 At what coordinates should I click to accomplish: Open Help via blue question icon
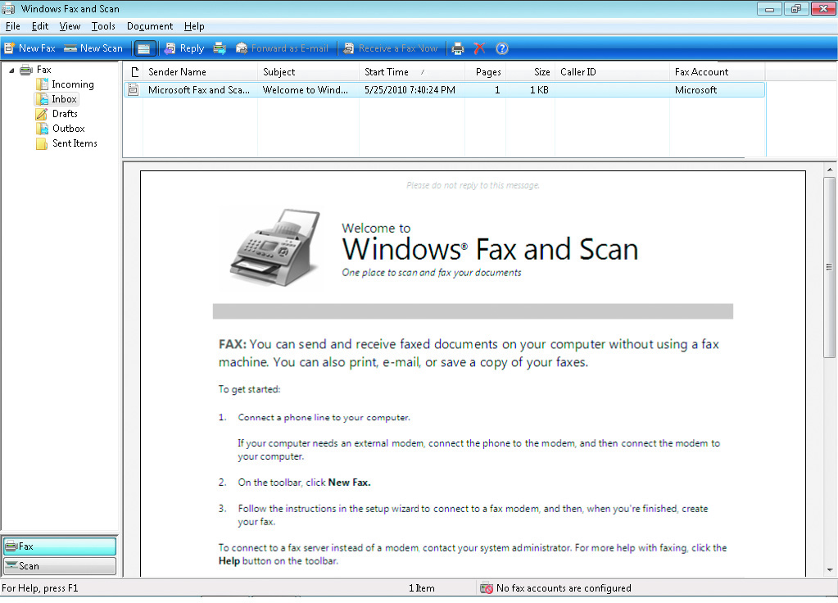[x=502, y=48]
